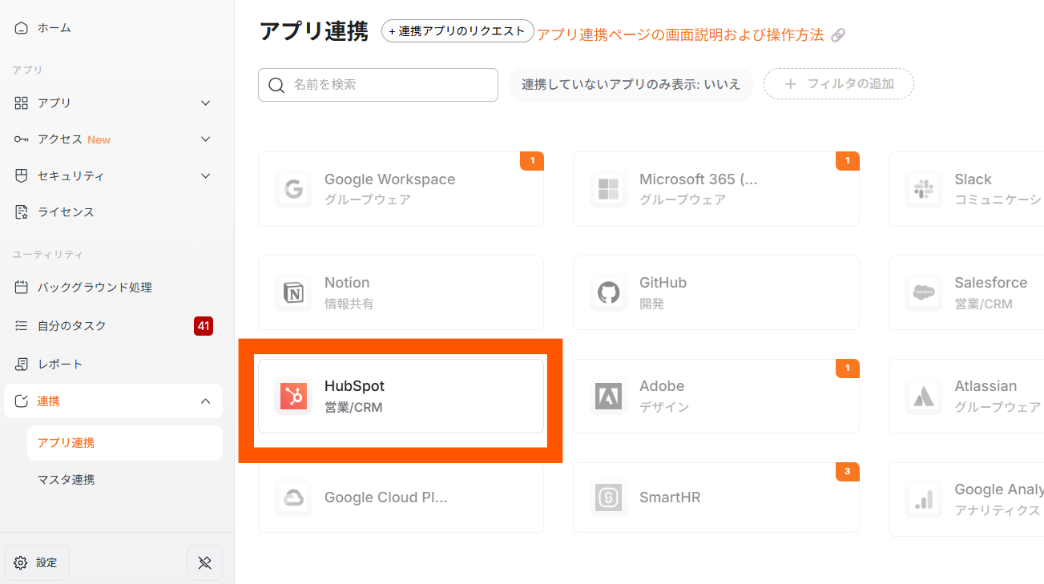Collapse the 連携 sidebar section
This screenshot has height=584, width=1044.
205,401
